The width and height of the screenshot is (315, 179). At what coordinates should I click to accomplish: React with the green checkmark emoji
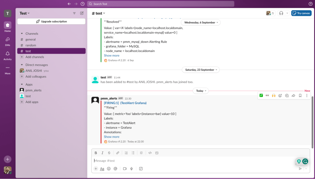pos(261,96)
